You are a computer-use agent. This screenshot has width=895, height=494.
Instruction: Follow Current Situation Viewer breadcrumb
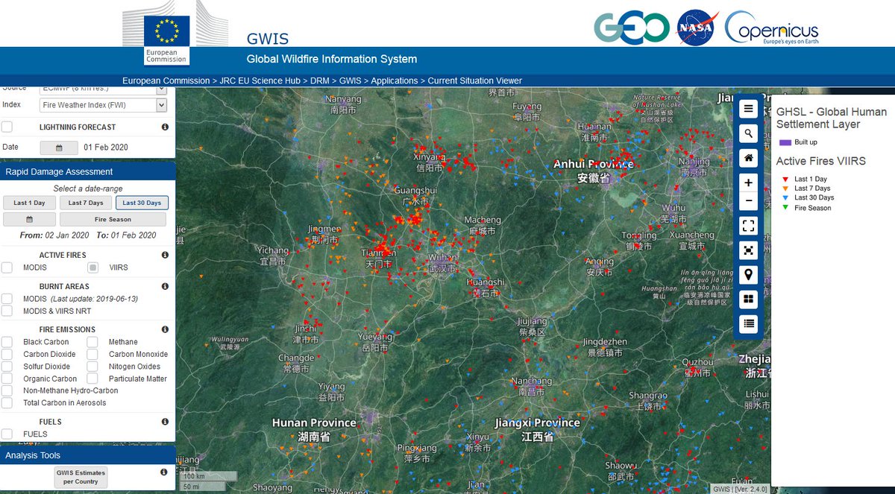[475, 80]
